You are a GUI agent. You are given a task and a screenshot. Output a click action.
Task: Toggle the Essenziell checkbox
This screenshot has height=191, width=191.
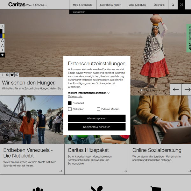(70, 103)
